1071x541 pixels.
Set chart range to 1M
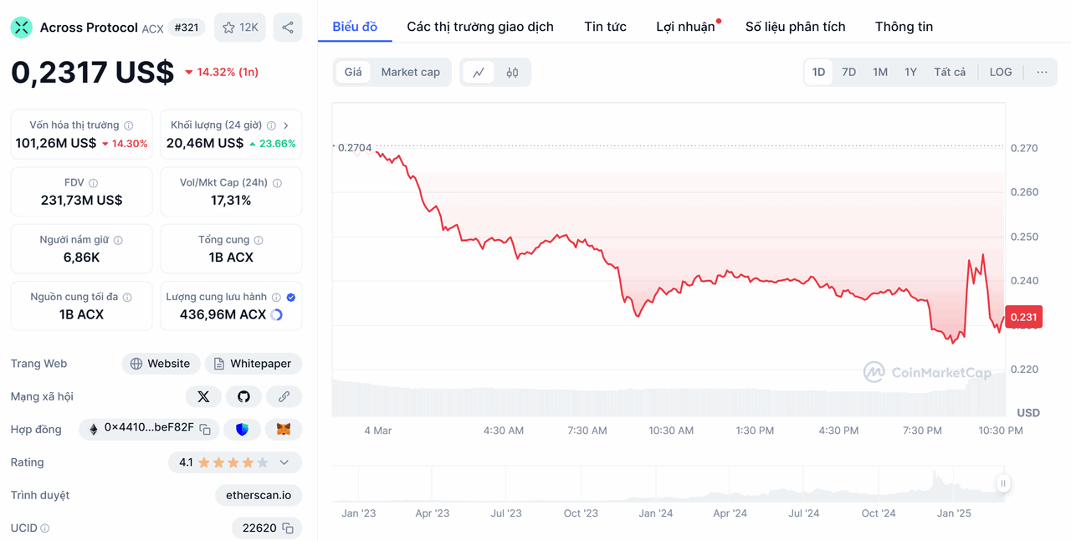click(880, 72)
